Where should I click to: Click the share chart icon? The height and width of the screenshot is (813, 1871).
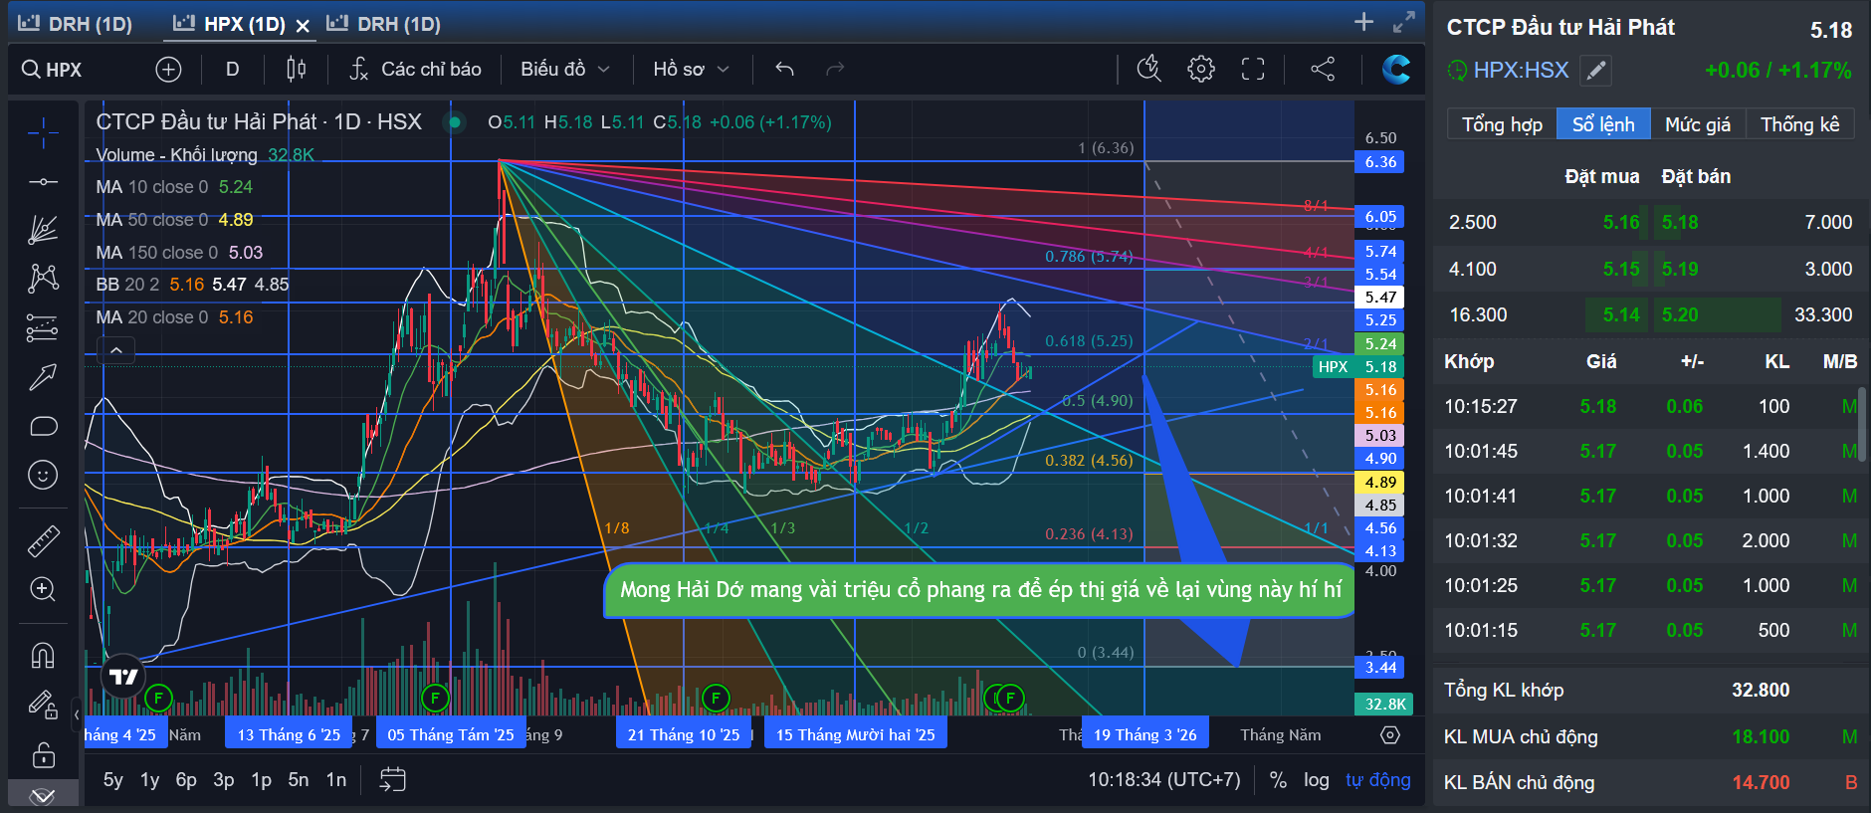[x=1323, y=69]
